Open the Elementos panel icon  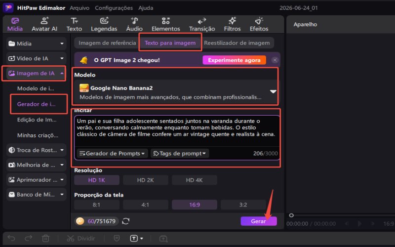[x=166, y=21]
